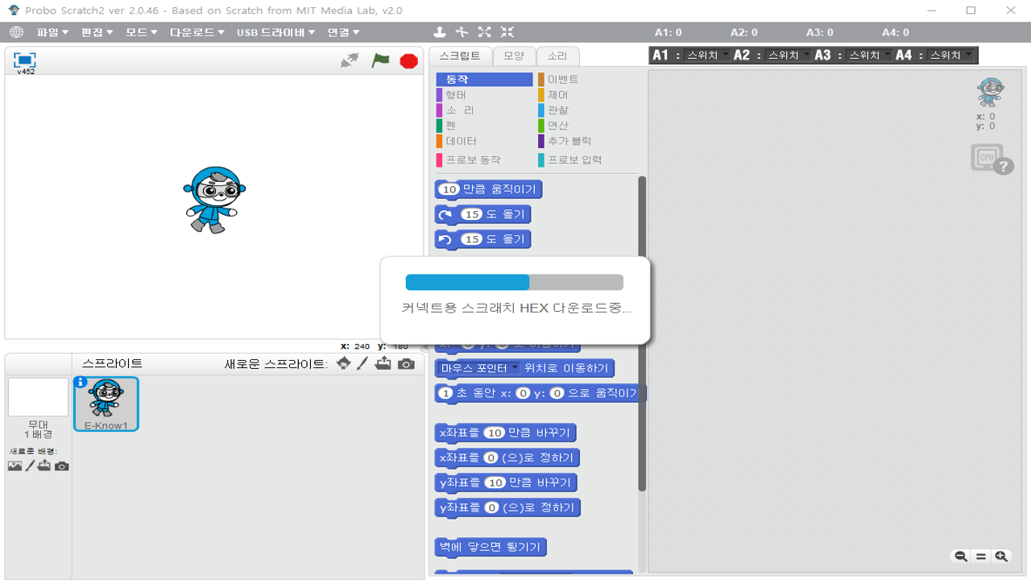Image resolution: width=1031 pixels, height=580 pixels.
Task: Select the shrink sprite tool
Action: 507,32
